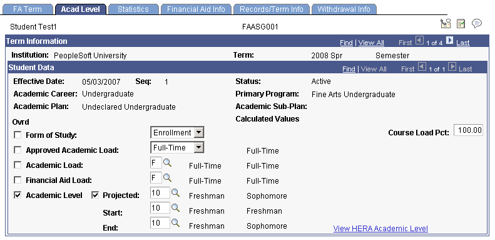Click the Undeclared Undergraduate plan text

[x=129, y=107]
